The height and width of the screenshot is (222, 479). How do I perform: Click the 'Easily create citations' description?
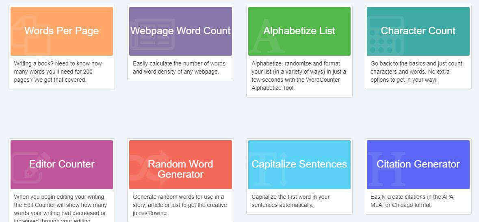coord(412,201)
